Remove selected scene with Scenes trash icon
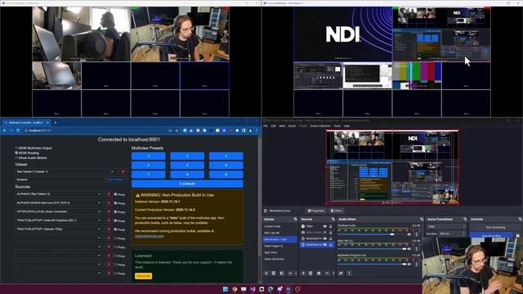The image size is (523, 294). coord(274,273)
